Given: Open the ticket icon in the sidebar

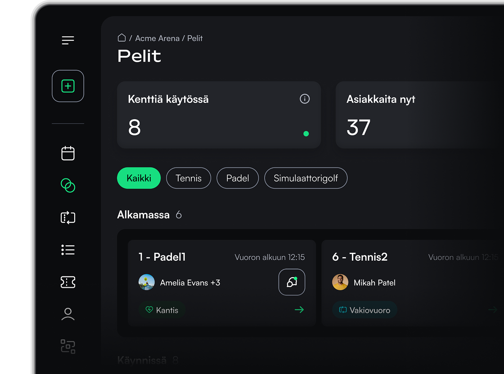Looking at the screenshot, I should (68, 282).
